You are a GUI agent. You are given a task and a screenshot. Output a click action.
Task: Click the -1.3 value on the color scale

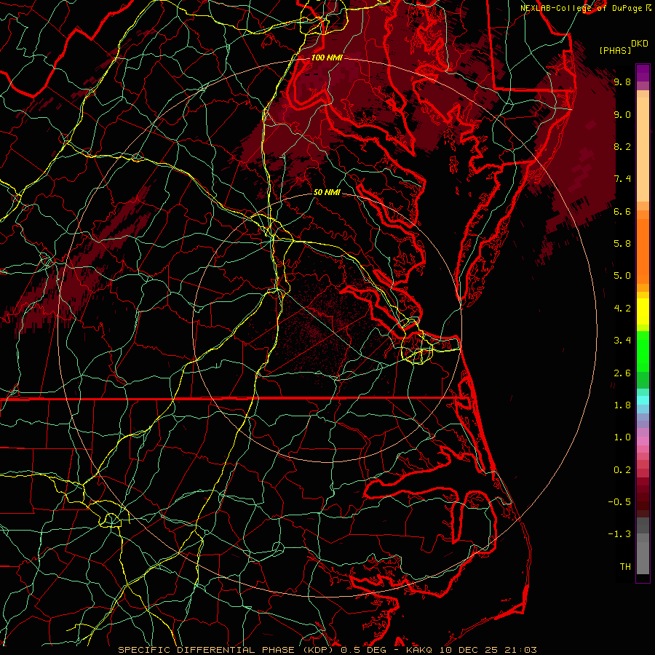pyautogui.click(x=619, y=534)
